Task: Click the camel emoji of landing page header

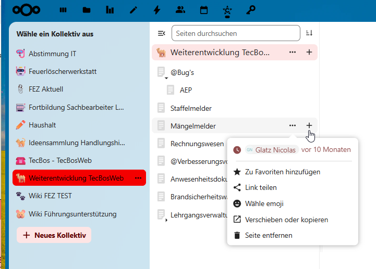Action: [x=161, y=53]
